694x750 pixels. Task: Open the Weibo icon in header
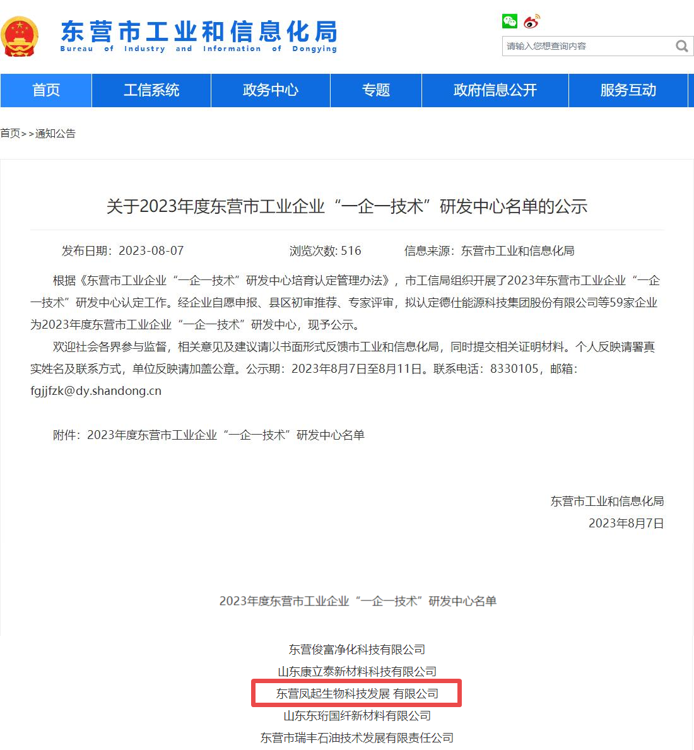click(531, 21)
